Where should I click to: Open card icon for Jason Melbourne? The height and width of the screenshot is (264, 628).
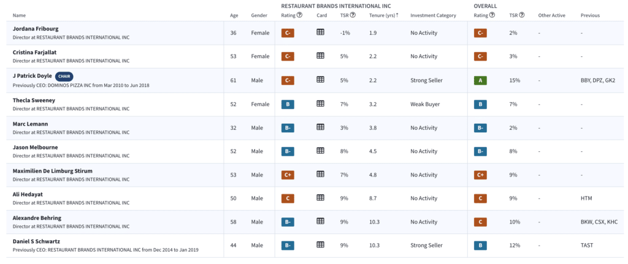point(320,151)
